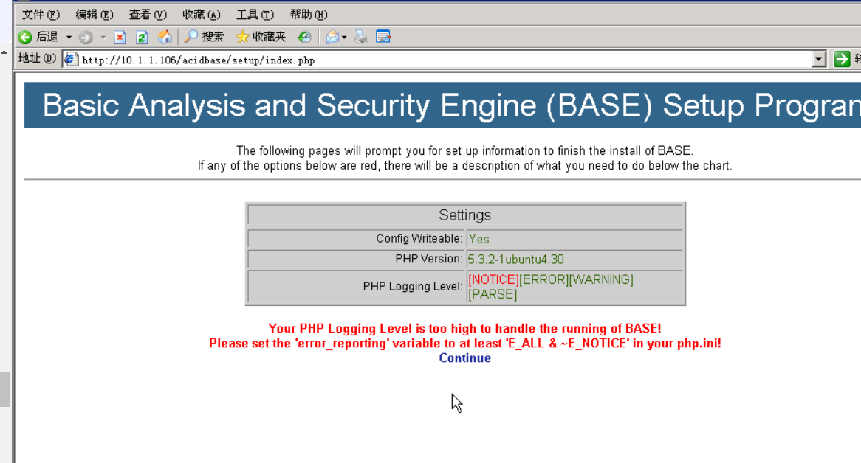
Task: Open the Forward history dropdown arrow
Action: [x=103, y=38]
